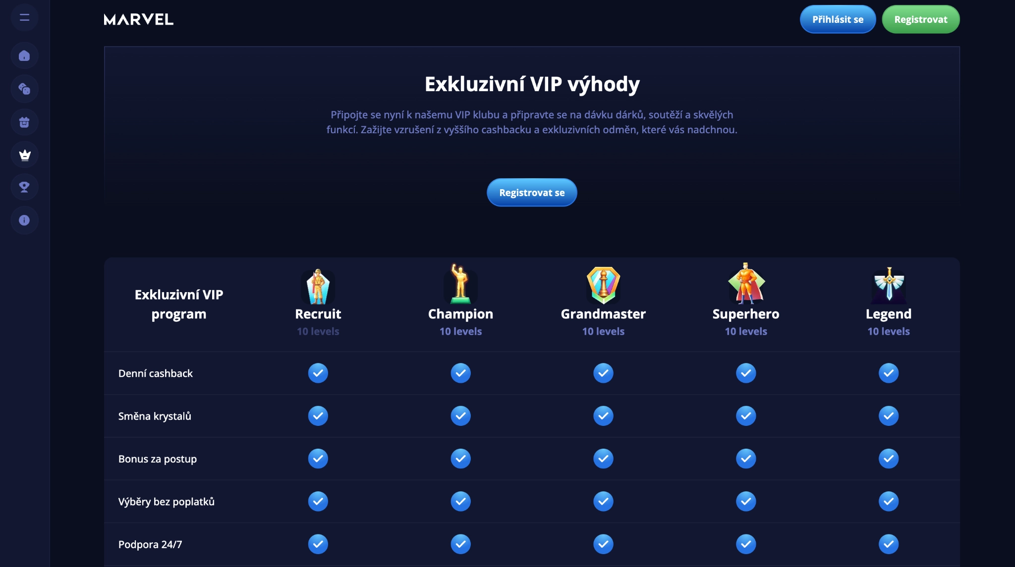Open the casino games dice icon
This screenshot has height=567, width=1015.
point(24,89)
